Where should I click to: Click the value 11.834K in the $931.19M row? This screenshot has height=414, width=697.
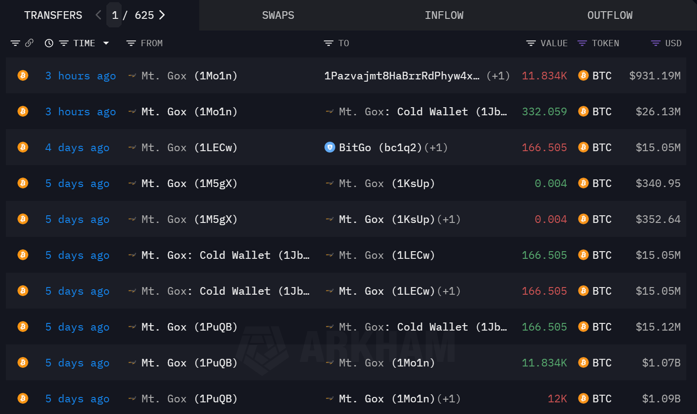point(544,76)
